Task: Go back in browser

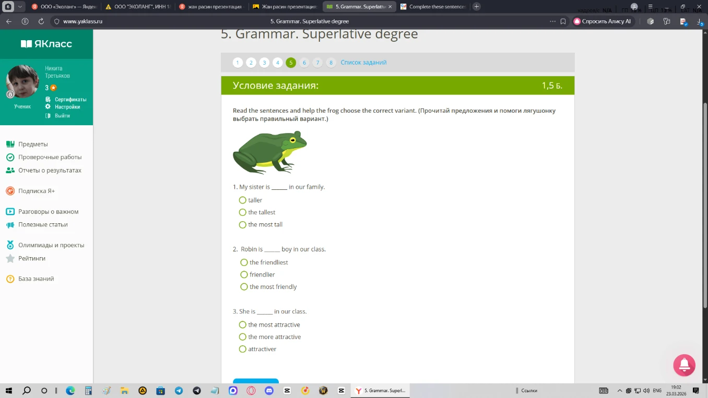Action: pyautogui.click(x=8, y=21)
